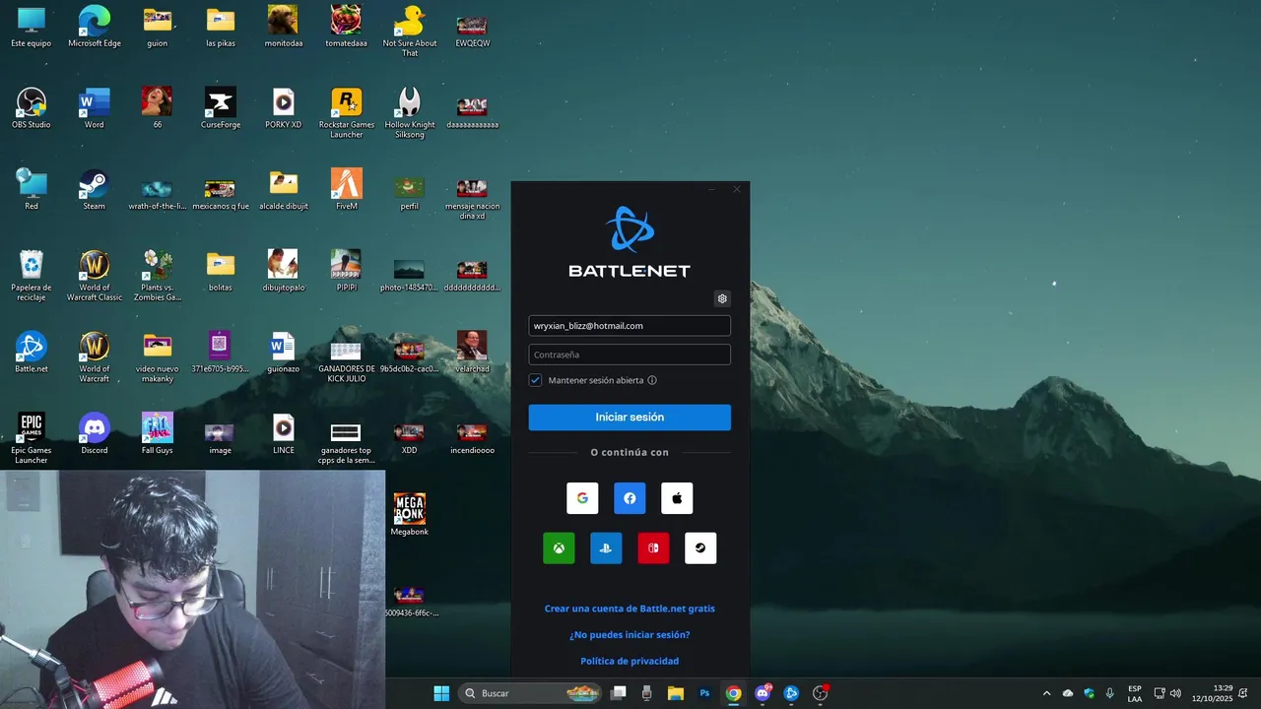The width and height of the screenshot is (1261, 709).
Task: Open Battle.net login settings gear
Action: (722, 298)
